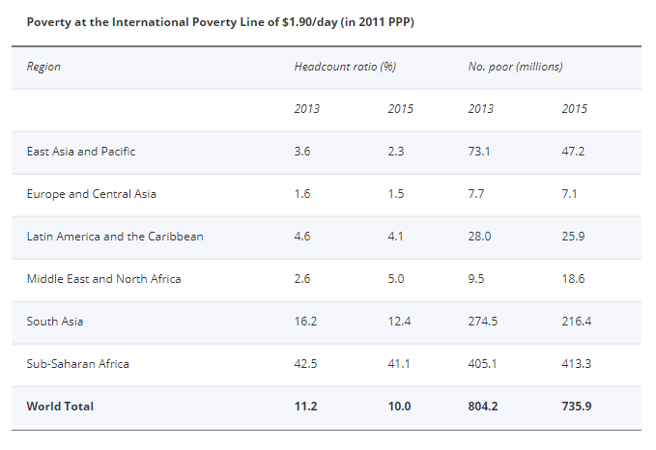This screenshot has height=450, width=656.
Task: Select the World Total row label
Action: (x=60, y=407)
